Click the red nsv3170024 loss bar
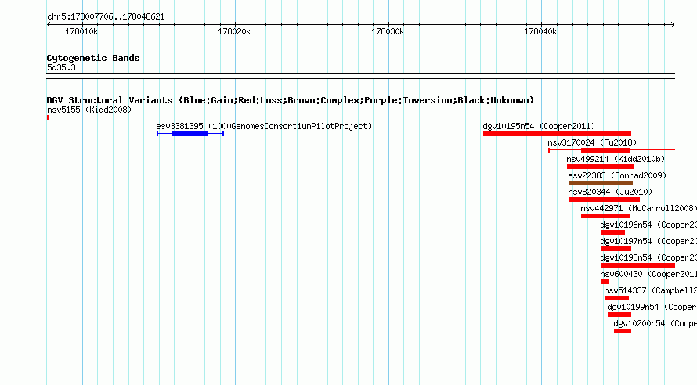This screenshot has width=697, height=385. (605, 150)
